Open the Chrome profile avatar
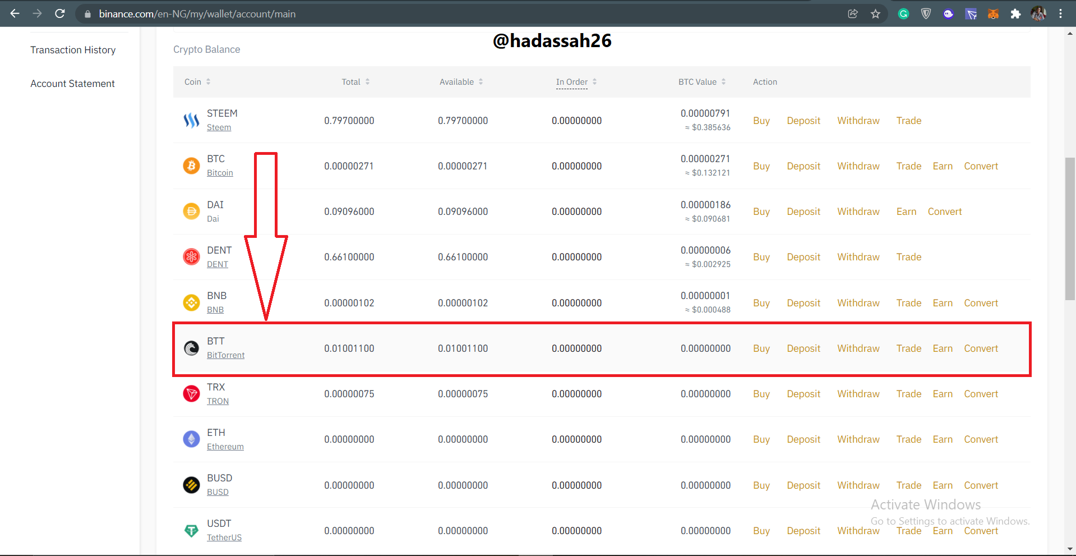Screen dimensions: 1076x556 (1038, 13)
